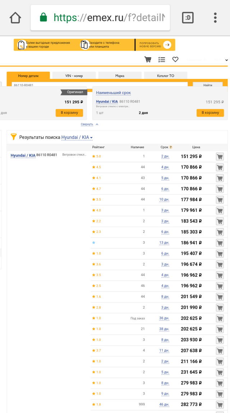Click the Оригинал badge label
230x413 pixels.
pos(74,92)
